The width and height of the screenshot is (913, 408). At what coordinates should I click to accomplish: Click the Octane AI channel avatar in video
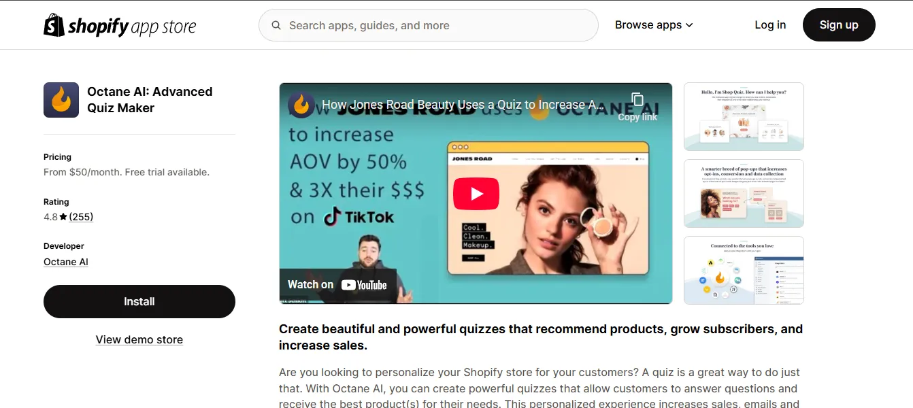point(301,105)
